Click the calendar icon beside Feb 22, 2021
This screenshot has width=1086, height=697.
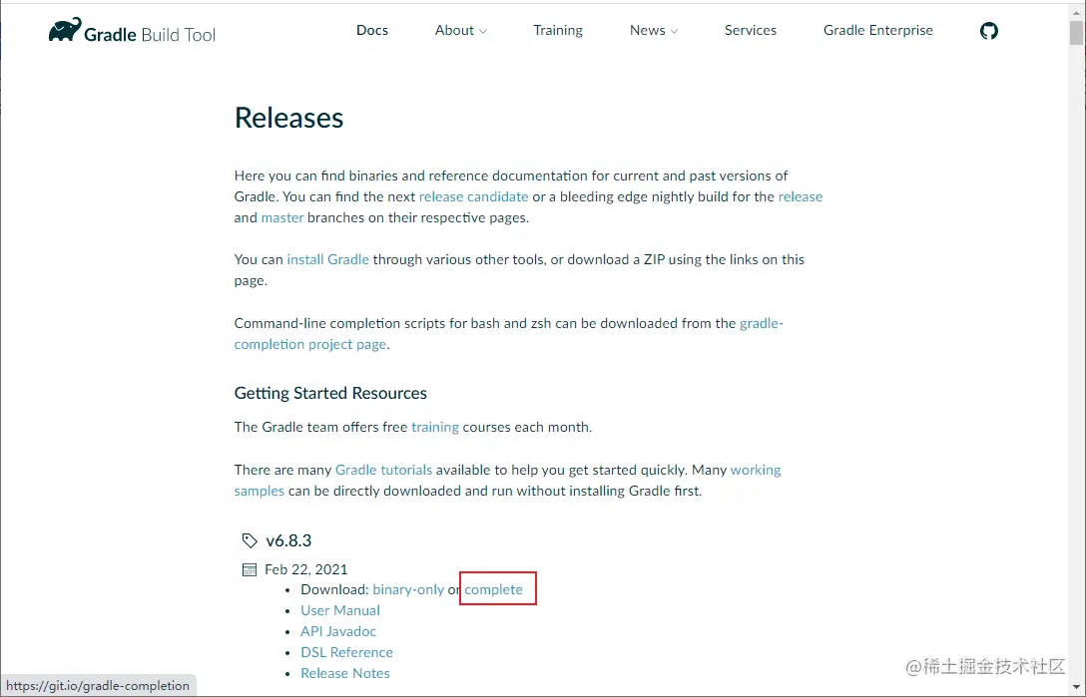coord(250,569)
